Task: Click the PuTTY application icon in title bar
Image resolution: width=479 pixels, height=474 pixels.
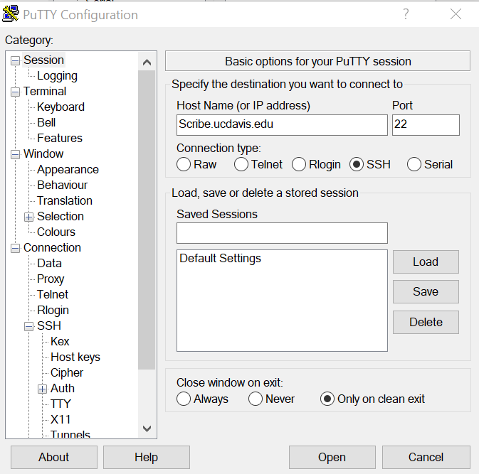Action: (x=11, y=14)
